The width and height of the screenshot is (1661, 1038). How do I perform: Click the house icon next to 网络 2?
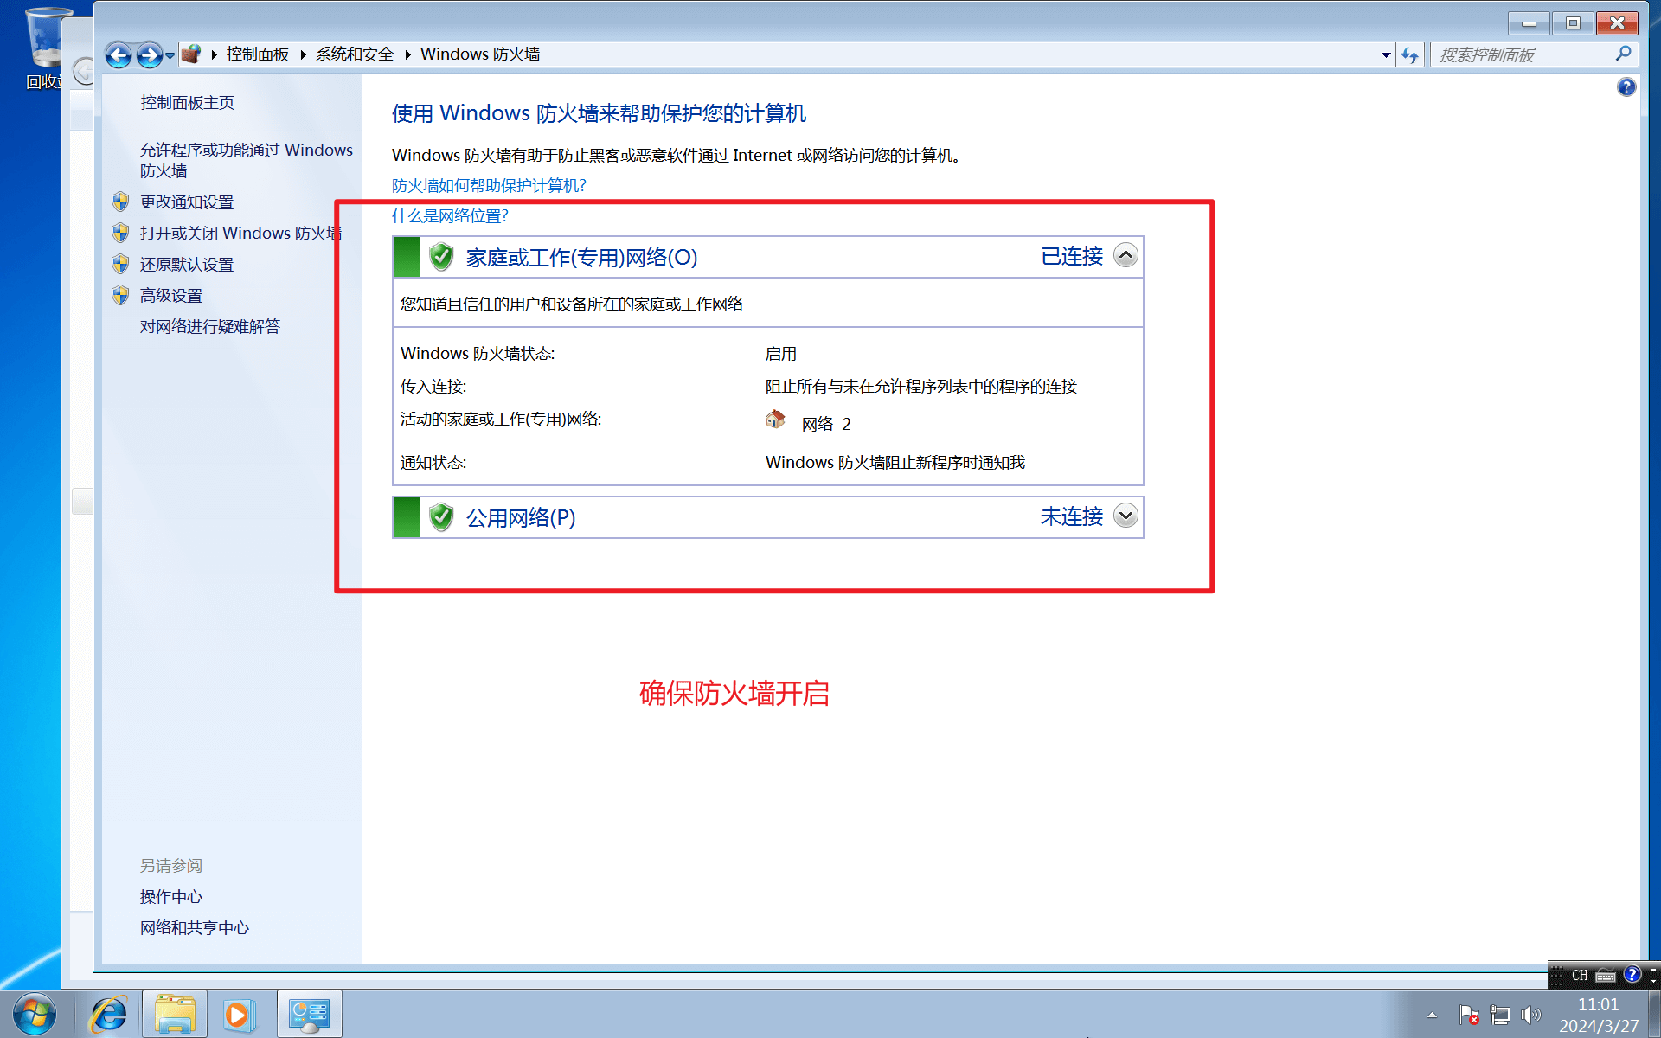(775, 420)
